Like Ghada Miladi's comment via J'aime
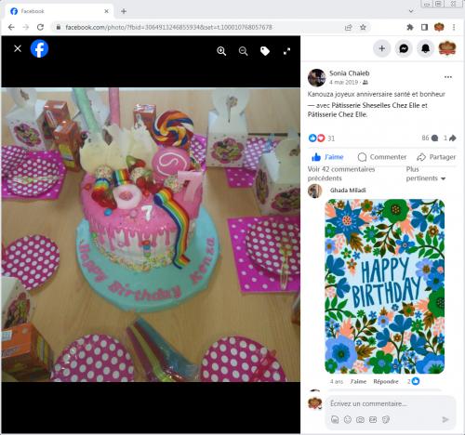Viewport: 465px width, 435px height. pos(358,382)
